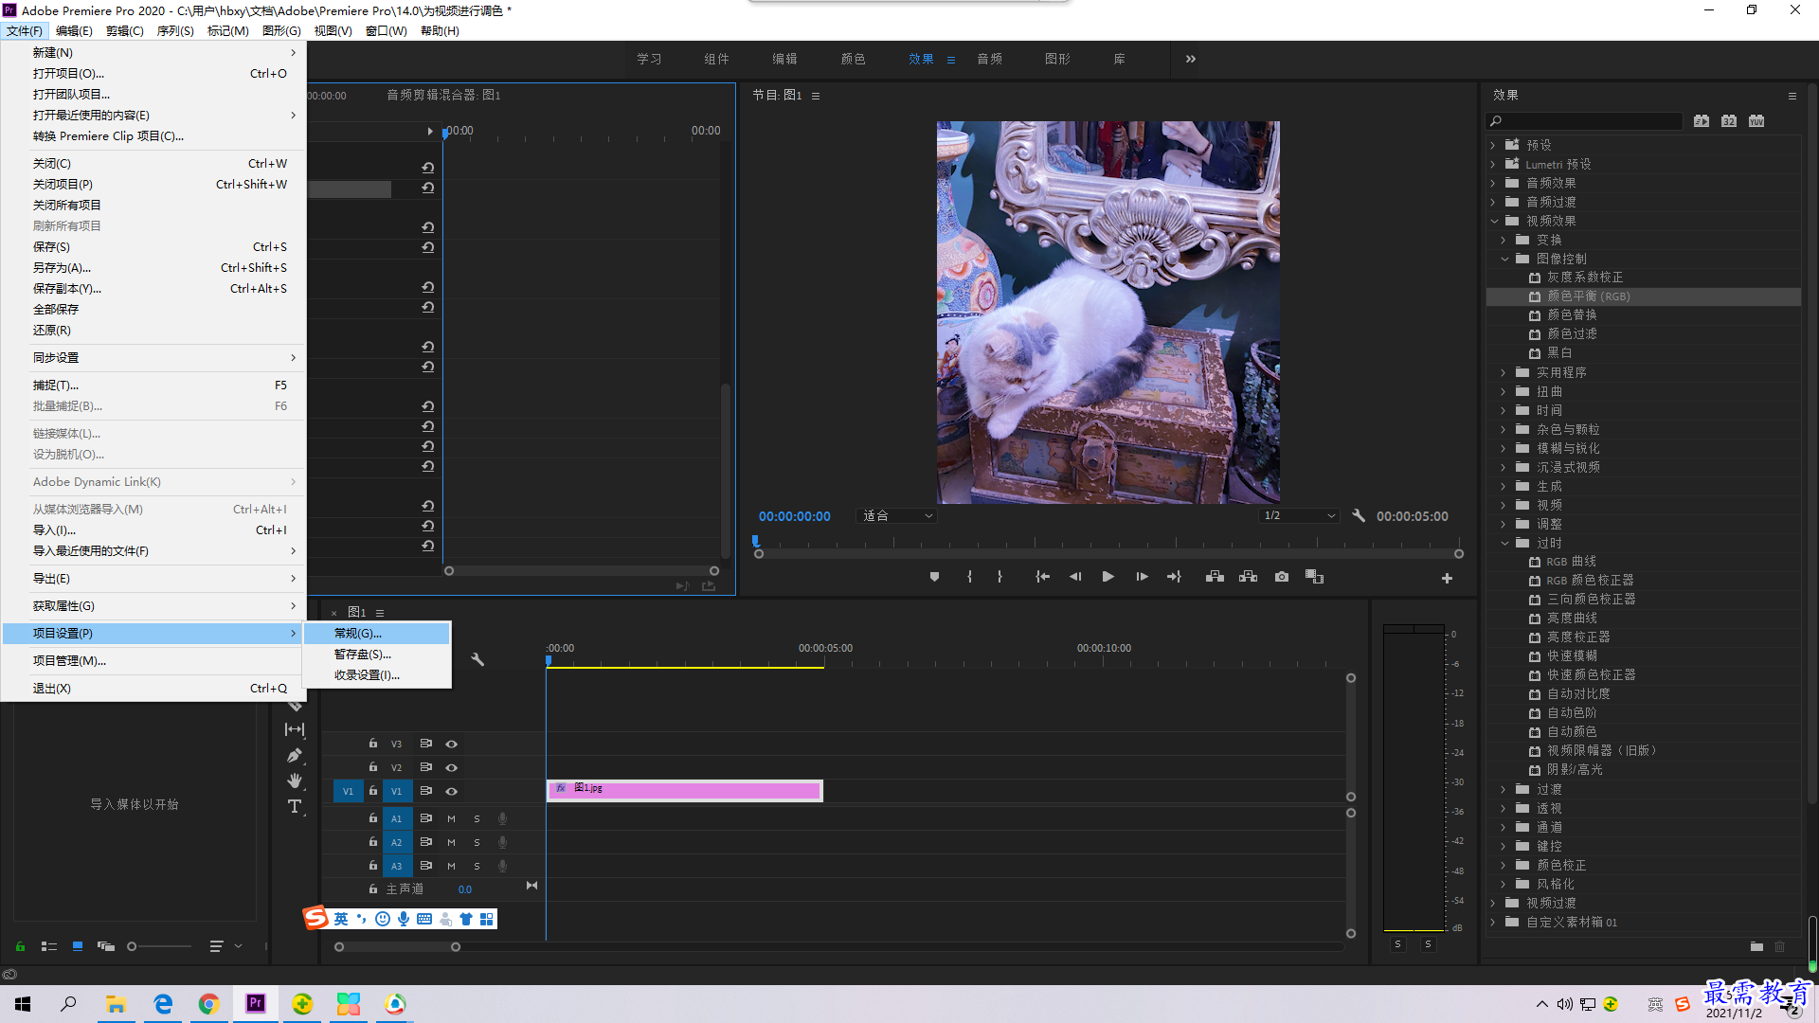1819x1023 pixels.
Task: Select the Pen tool
Action: 295,755
